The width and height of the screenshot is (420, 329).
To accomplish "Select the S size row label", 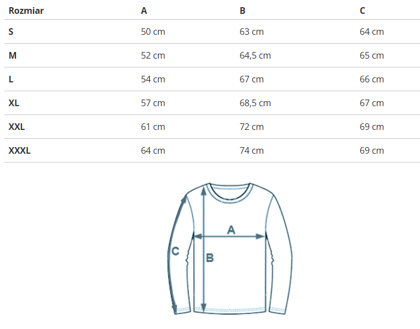I will [11, 32].
